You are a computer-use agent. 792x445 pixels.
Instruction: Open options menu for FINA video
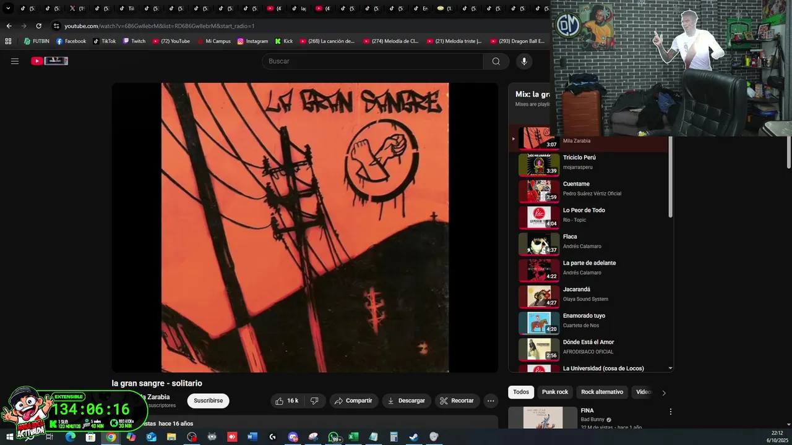[670, 412]
